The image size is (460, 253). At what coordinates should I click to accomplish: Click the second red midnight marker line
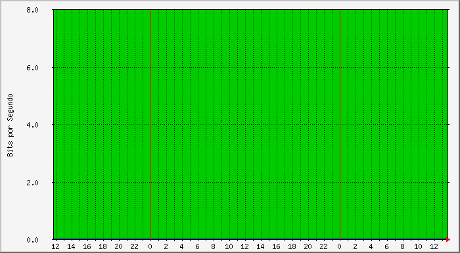pos(340,124)
